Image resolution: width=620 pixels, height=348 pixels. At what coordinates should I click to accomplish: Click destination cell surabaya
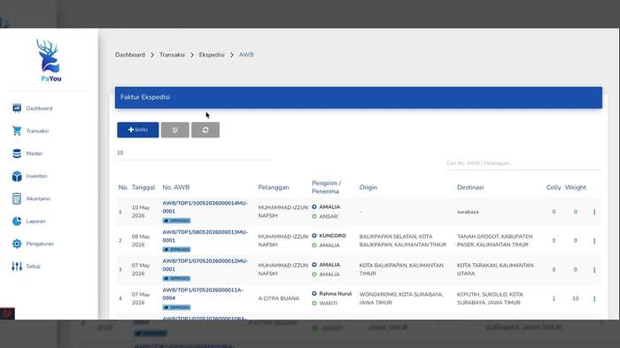point(468,212)
